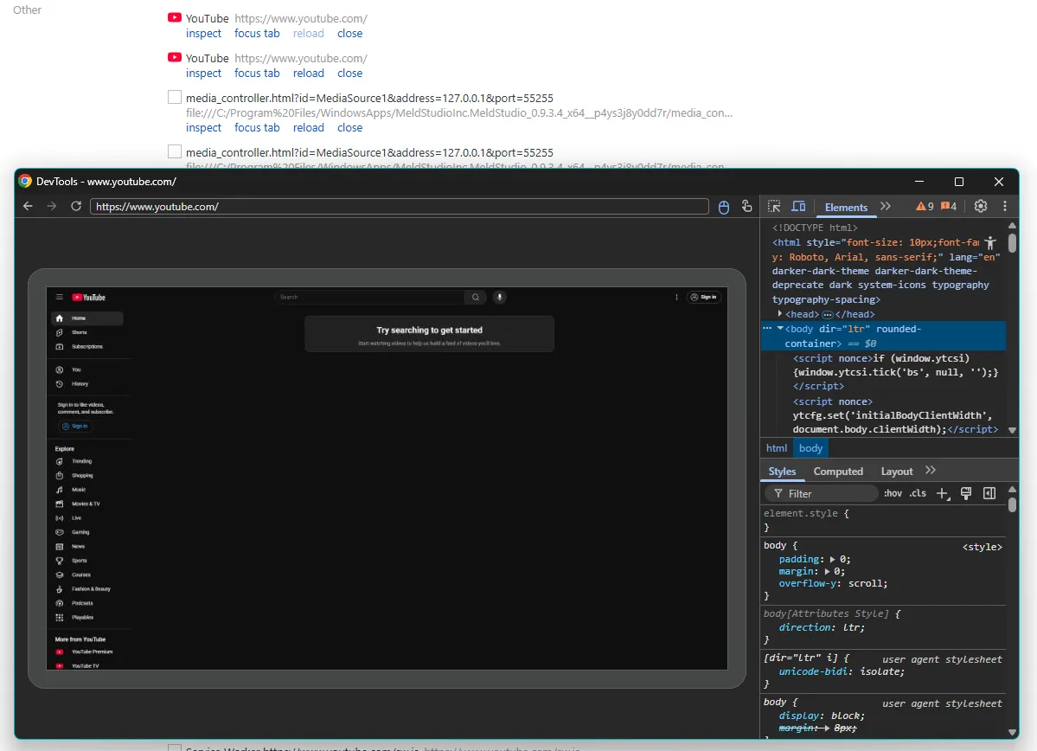Expand padding property in body style
The width and height of the screenshot is (1037, 751).
(x=832, y=559)
